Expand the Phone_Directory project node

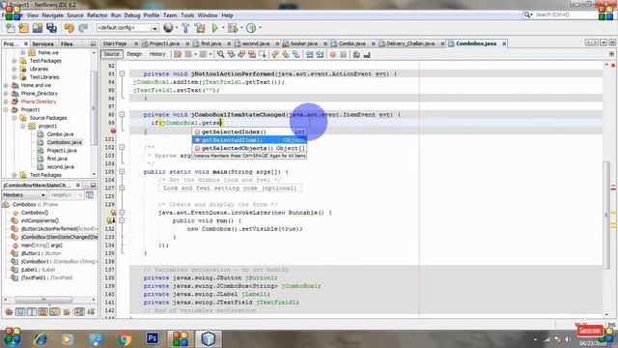click(x=6, y=94)
